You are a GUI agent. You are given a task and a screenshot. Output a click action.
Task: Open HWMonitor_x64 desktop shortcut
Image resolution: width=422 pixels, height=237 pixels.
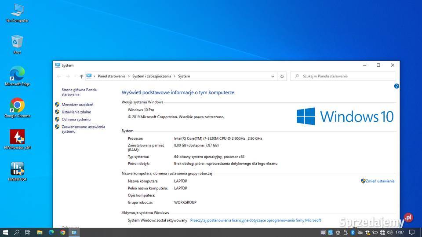pyautogui.click(x=17, y=139)
